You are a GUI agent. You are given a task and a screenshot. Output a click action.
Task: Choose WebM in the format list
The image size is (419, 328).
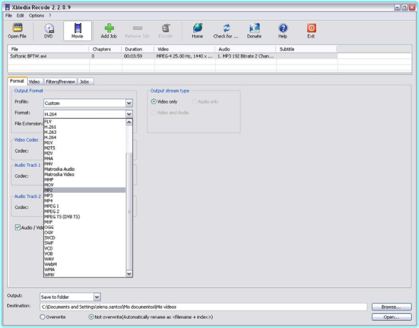coord(84,264)
